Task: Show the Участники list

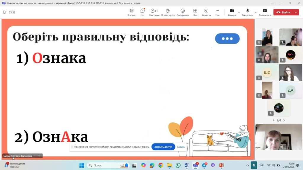Action: point(154,12)
